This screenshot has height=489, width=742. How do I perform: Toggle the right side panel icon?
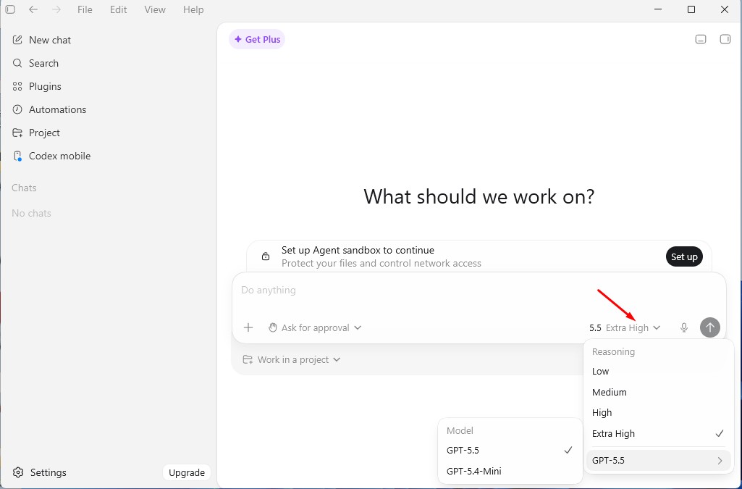click(x=725, y=39)
